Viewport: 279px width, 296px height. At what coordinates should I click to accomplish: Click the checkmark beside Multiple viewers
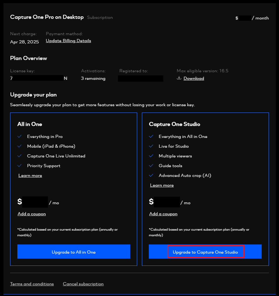coord(151,156)
